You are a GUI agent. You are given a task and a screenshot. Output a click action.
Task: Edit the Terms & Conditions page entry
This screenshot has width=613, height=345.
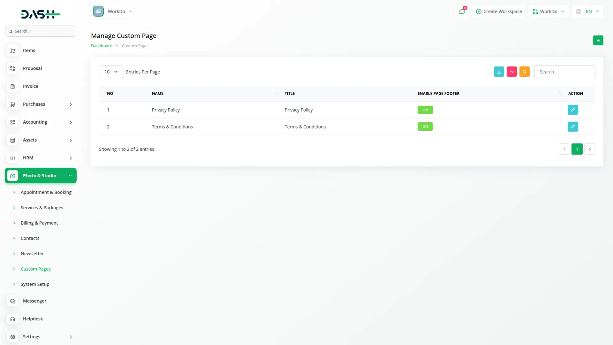pyautogui.click(x=573, y=127)
